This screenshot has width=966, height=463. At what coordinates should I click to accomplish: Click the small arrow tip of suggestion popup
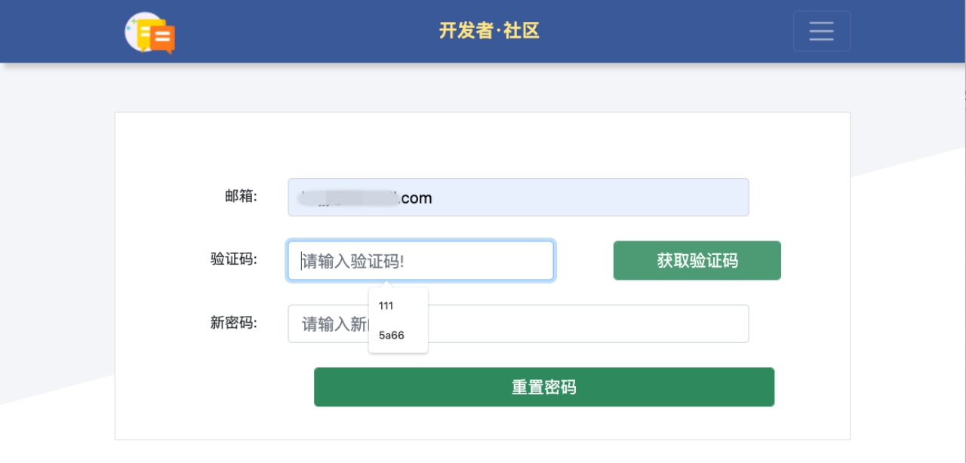[x=387, y=284]
